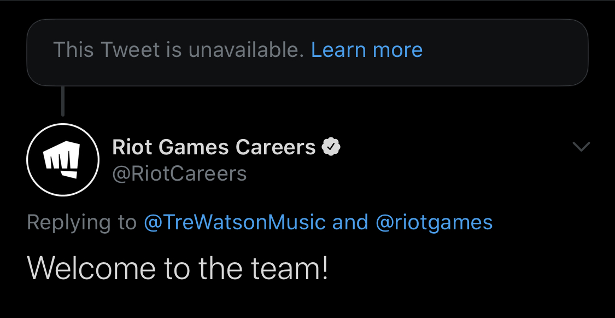Image resolution: width=615 pixels, height=318 pixels.
Task: Click the "Replying to" label
Action: 81,222
